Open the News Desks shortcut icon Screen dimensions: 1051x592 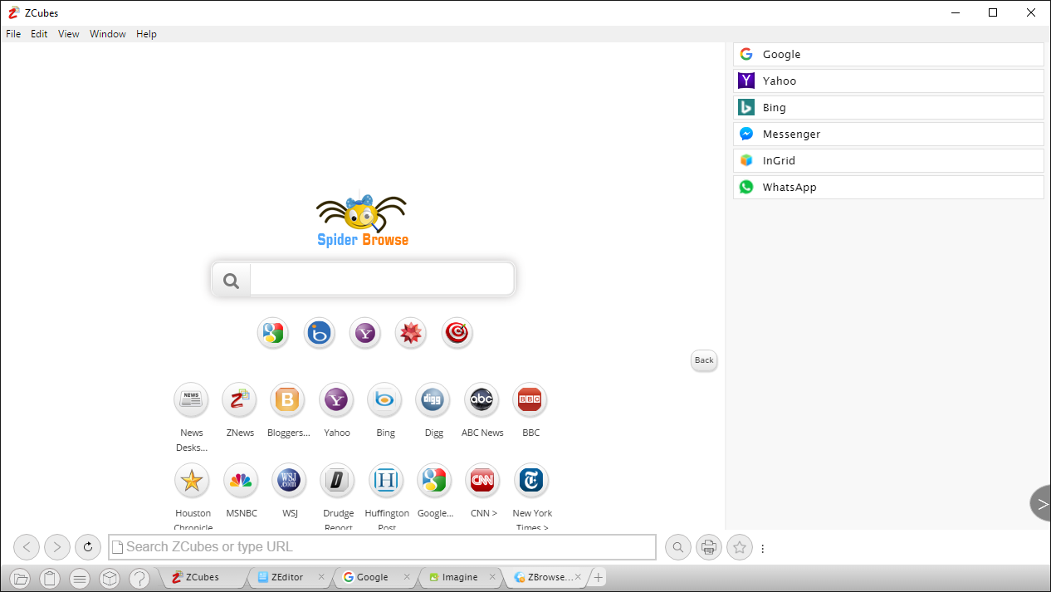pyautogui.click(x=191, y=400)
